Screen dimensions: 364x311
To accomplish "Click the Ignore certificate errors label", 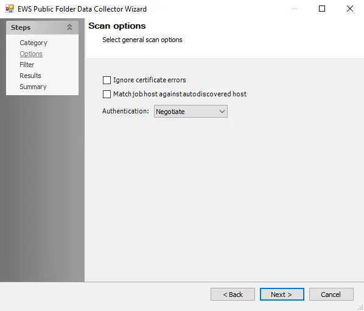I will 150,80.
